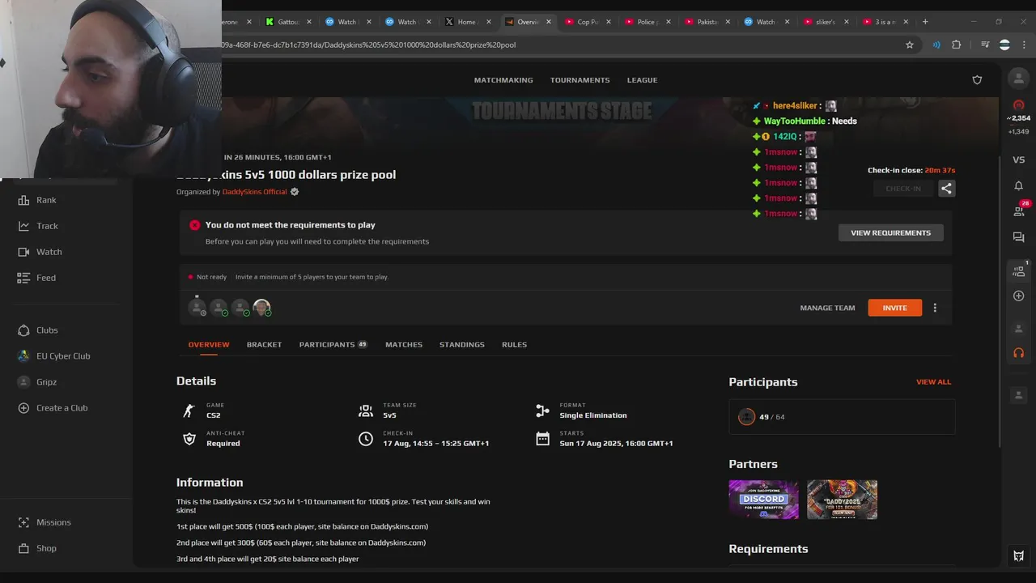Click the orange headset icon
Screen dimensions: 1036x583
1019,353
